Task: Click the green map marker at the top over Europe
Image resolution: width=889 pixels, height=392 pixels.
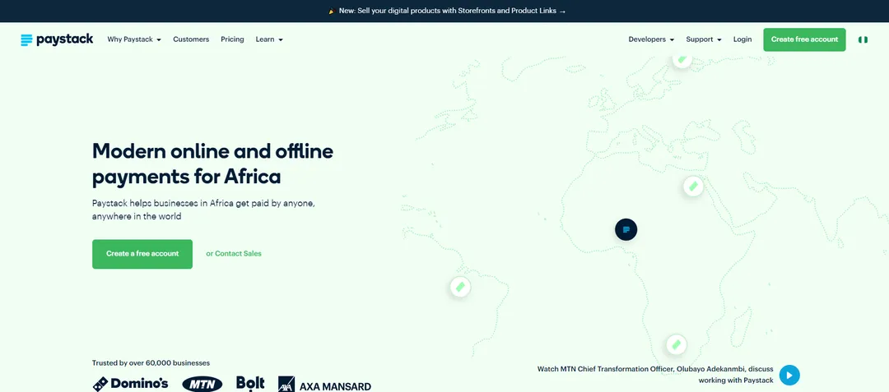Action: pos(682,59)
